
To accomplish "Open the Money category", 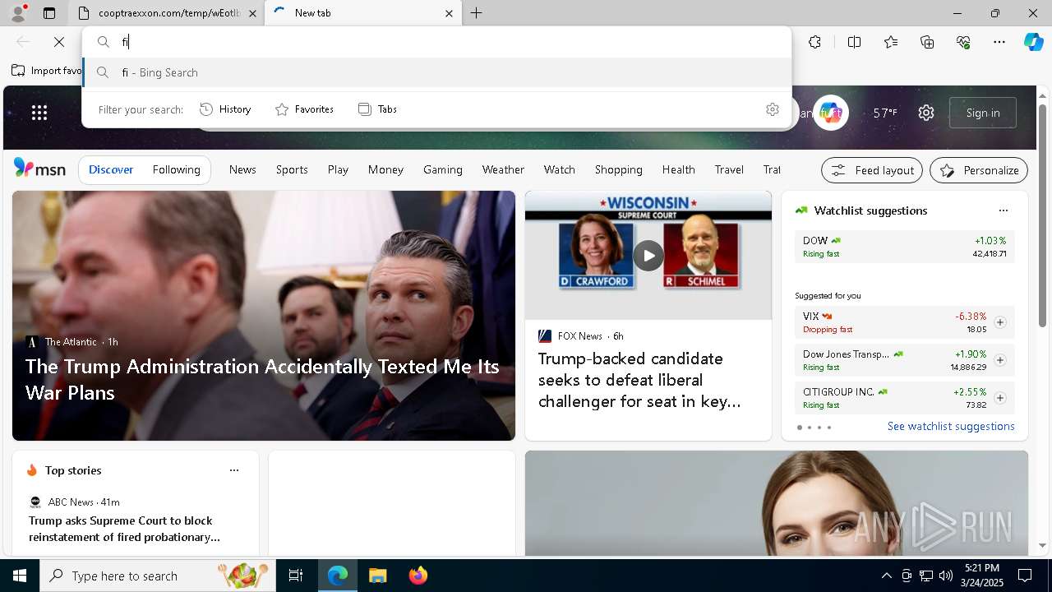I will point(385,169).
